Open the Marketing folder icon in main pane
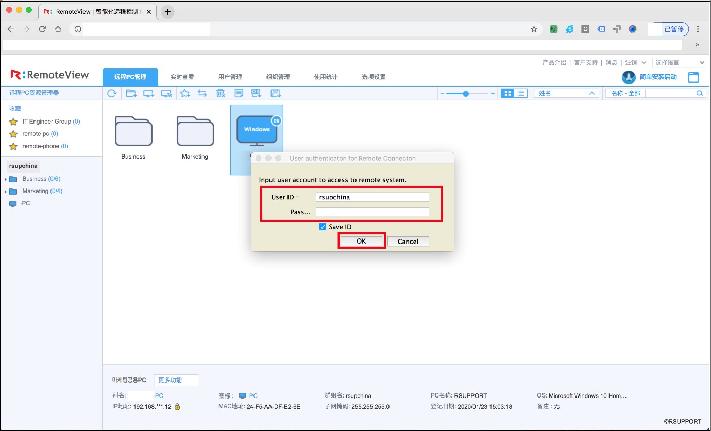This screenshot has height=431, width=711. (x=195, y=131)
